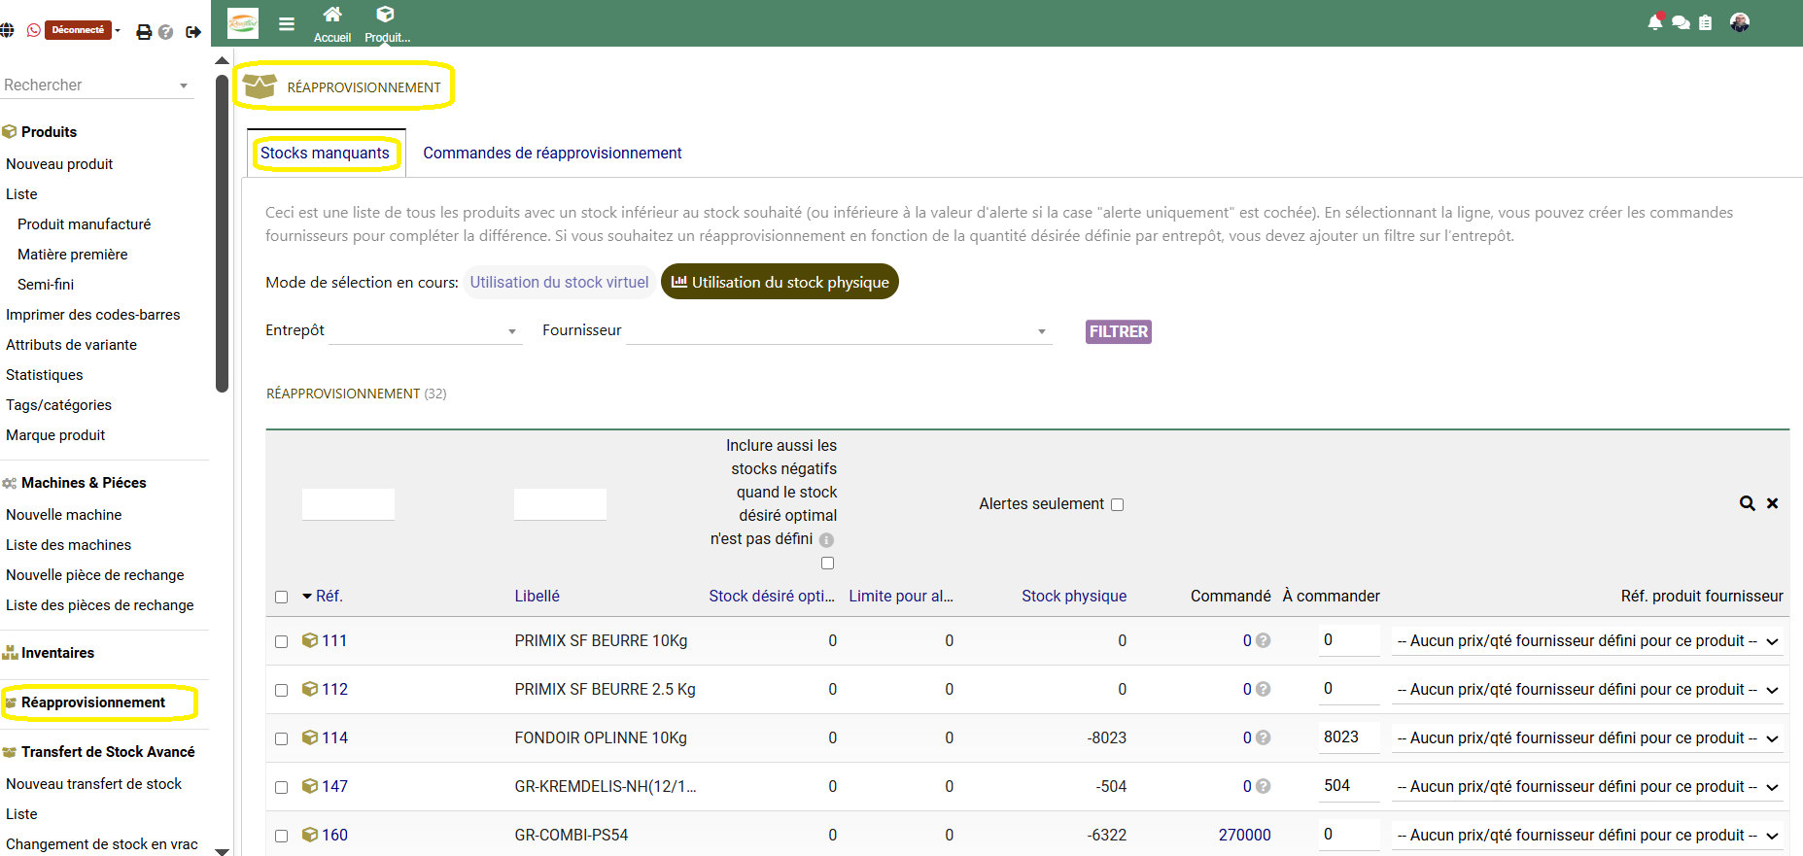Image resolution: width=1803 pixels, height=856 pixels.
Task: Toggle the hamburger menu icon
Action: 287,24
